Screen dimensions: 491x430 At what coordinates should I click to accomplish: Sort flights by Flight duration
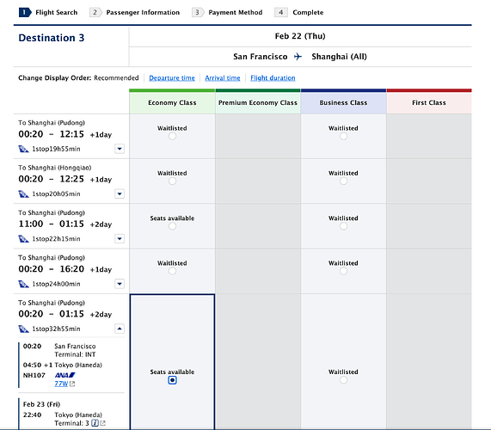[x=273, y=78]
